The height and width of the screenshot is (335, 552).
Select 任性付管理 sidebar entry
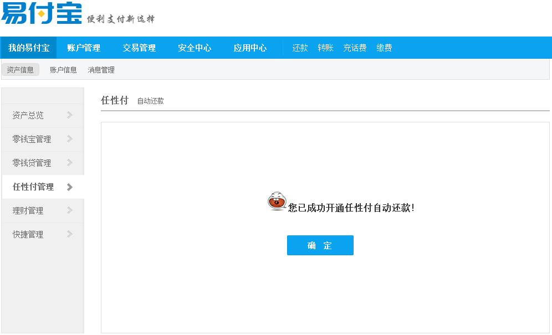point(43,187)
